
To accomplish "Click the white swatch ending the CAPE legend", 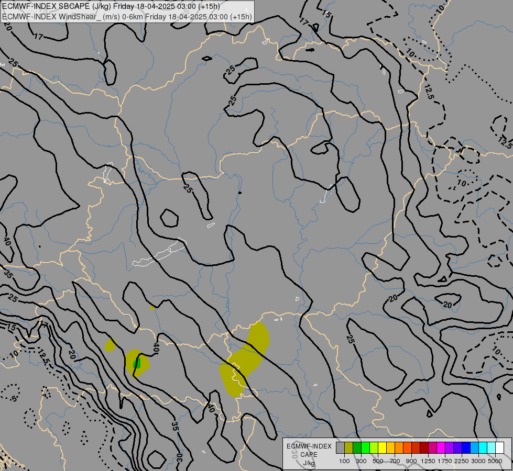I will click(500, 448).
